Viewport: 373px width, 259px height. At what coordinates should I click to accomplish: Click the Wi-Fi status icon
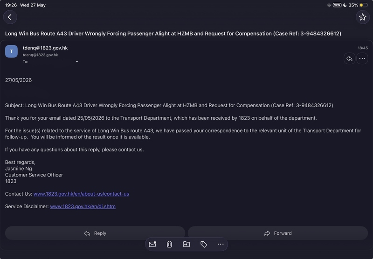[x=329, y=5]
